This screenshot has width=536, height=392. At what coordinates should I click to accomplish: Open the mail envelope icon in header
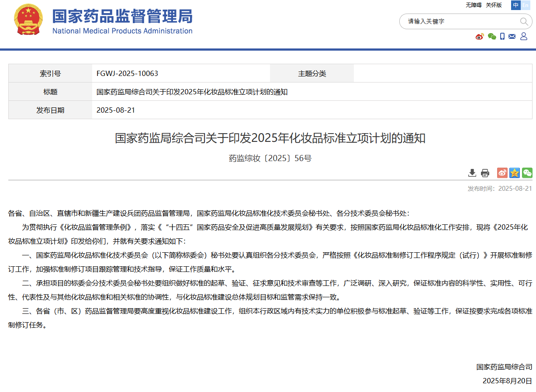512,36
